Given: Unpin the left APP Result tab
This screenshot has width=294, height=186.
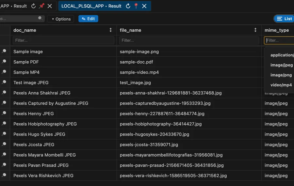Looking at the screenshot, I should click(41, 6).
